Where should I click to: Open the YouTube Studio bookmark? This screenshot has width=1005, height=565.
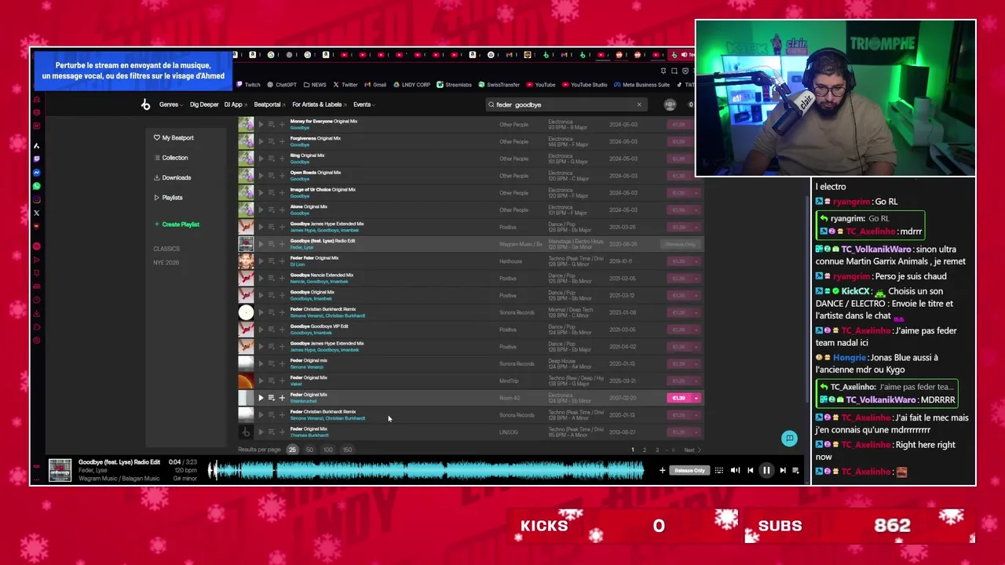583,85
